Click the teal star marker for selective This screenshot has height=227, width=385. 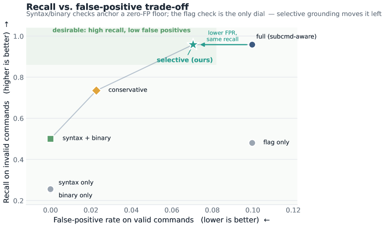193,45
